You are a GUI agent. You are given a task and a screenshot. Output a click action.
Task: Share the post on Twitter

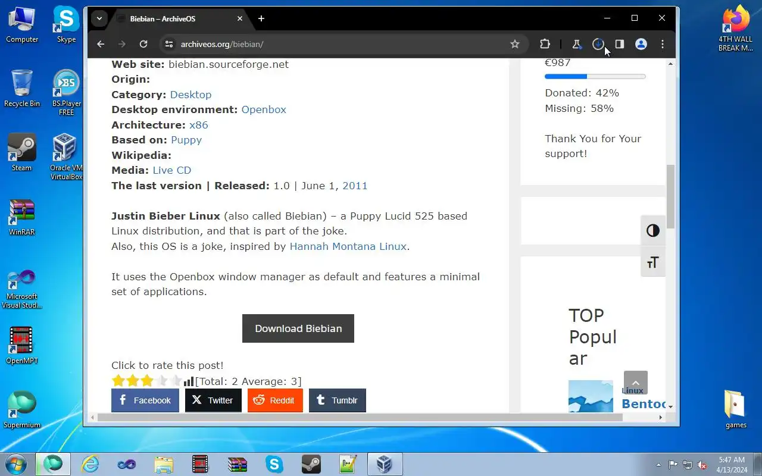coord(213,400)
